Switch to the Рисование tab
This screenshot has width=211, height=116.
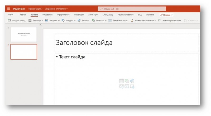(x=47, y=14)
